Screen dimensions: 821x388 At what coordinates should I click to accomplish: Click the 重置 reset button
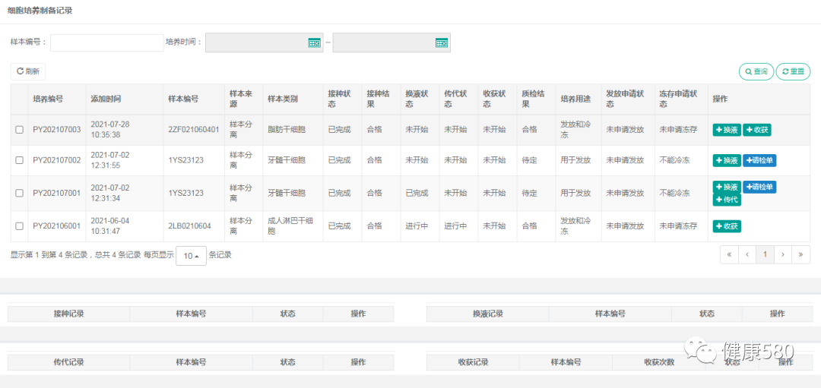click(x=793, y=71)
